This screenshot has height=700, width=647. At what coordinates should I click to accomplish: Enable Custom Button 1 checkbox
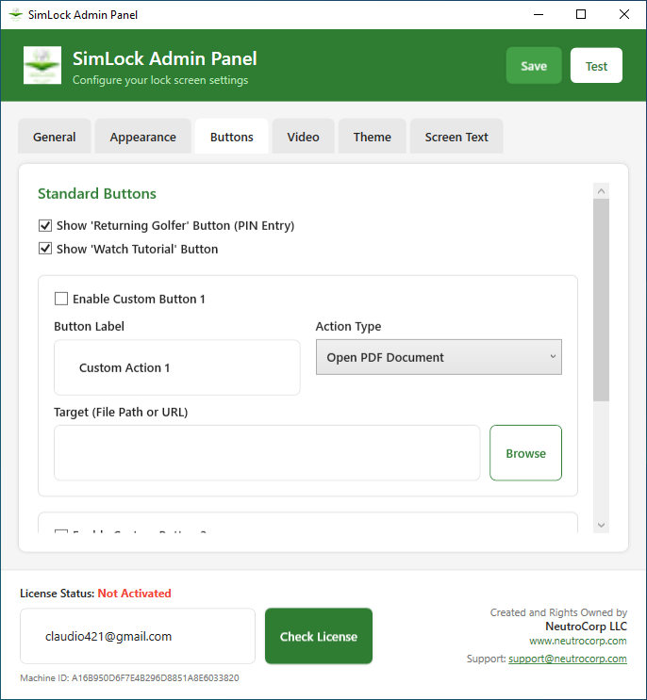[x=61, y=300]
